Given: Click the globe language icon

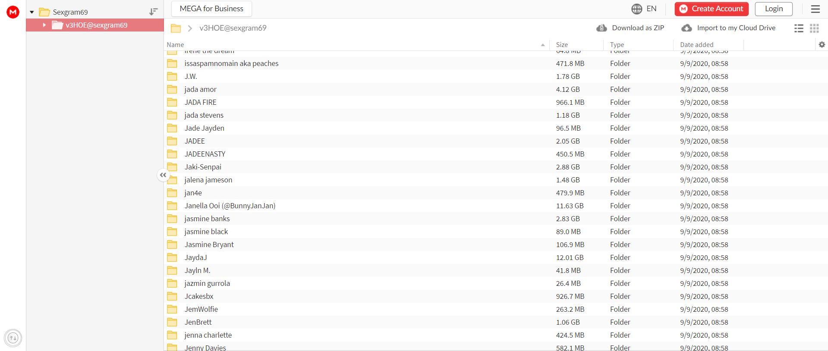Looking at the screenshot, I should pyautogui.click(x=636, y=9).
